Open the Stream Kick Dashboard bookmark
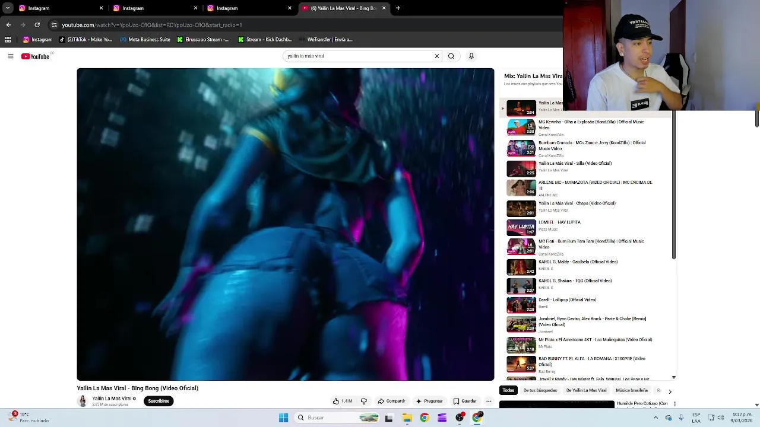Viewport: 760px width, 427px height. point(265,40)
